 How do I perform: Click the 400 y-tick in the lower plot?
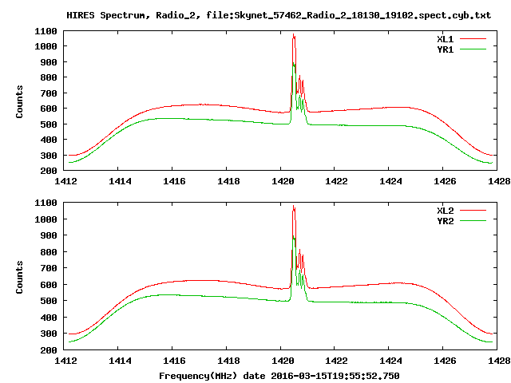(49, 318)
